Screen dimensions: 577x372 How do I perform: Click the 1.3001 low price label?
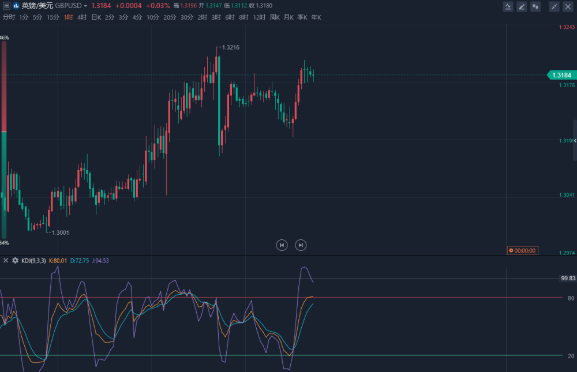pos(61,232)
